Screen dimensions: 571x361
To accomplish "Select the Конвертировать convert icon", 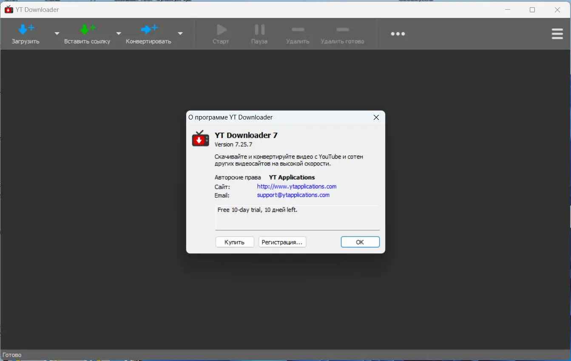I will [x=149, y=29].
